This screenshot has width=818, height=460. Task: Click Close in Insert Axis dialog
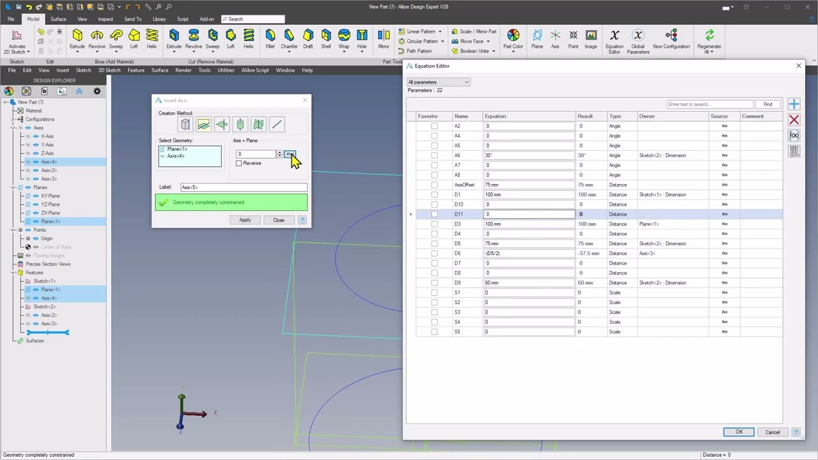(x=279, y=220)
